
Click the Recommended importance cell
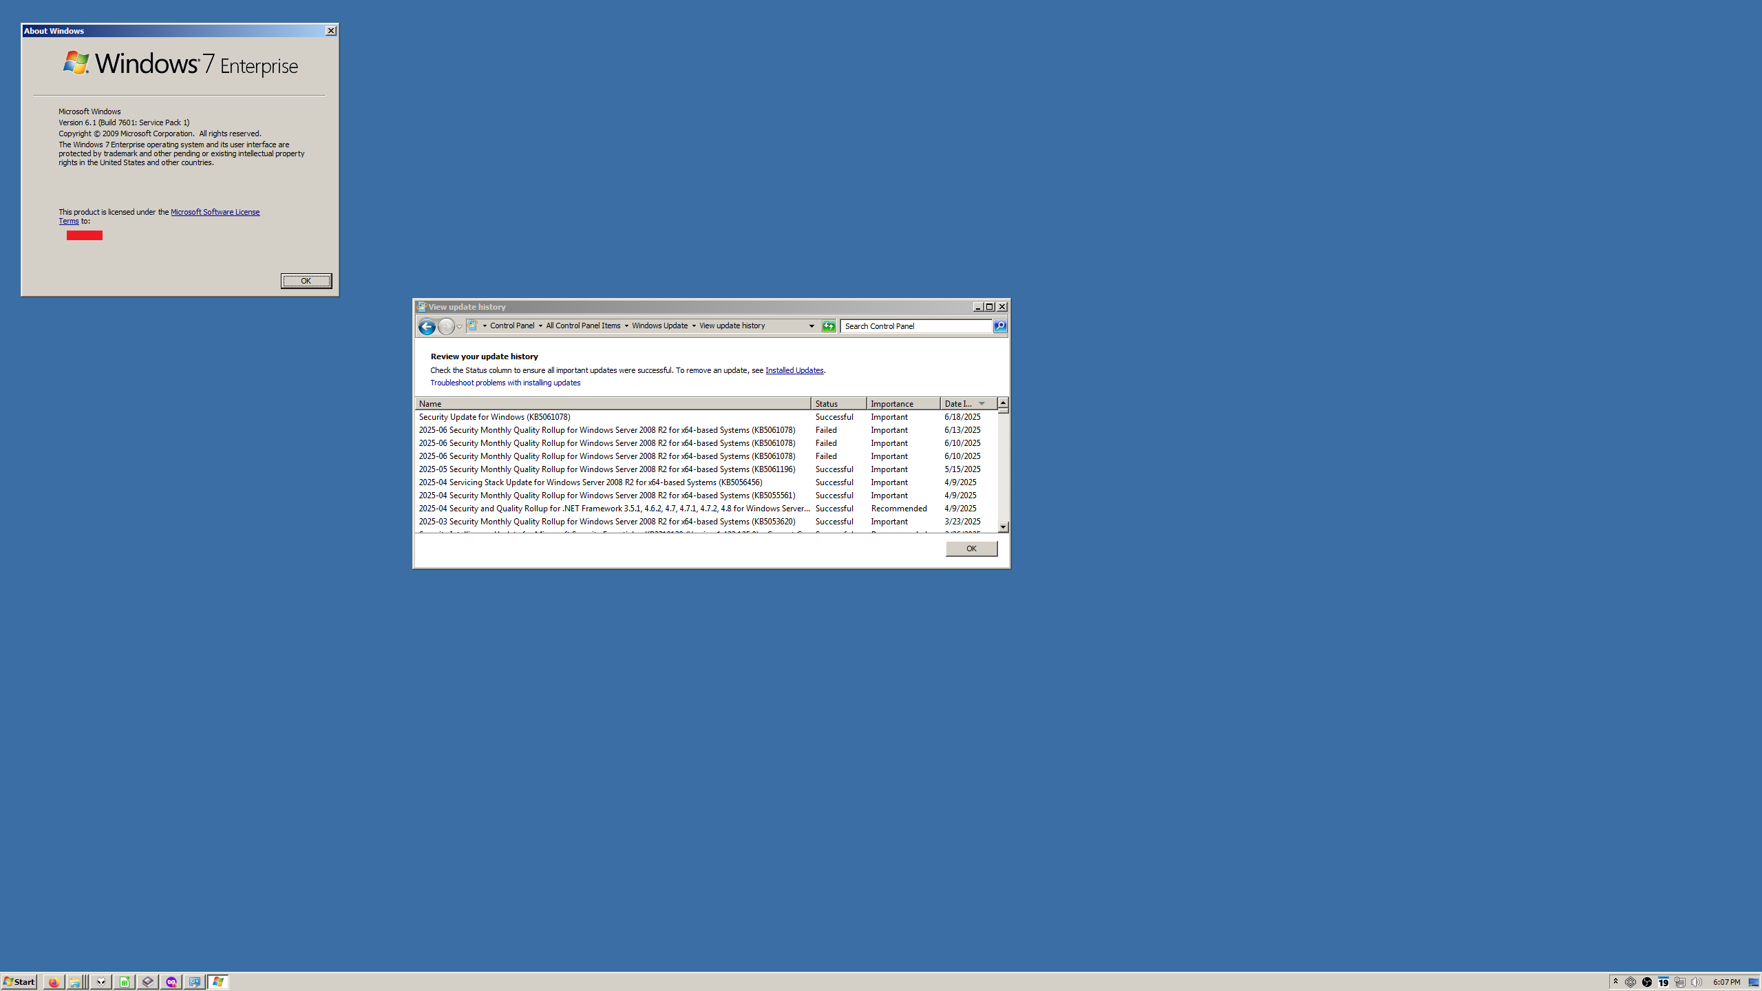[899, 509]
